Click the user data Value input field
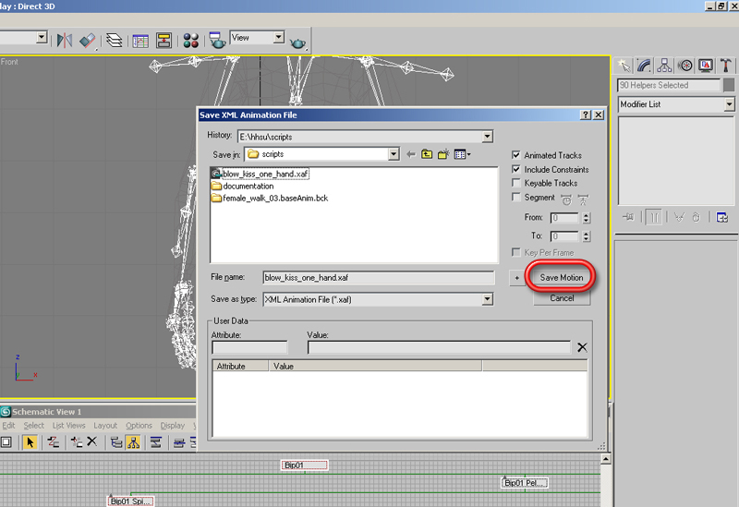This screenshot has width=739, height=507. [439, 348]
